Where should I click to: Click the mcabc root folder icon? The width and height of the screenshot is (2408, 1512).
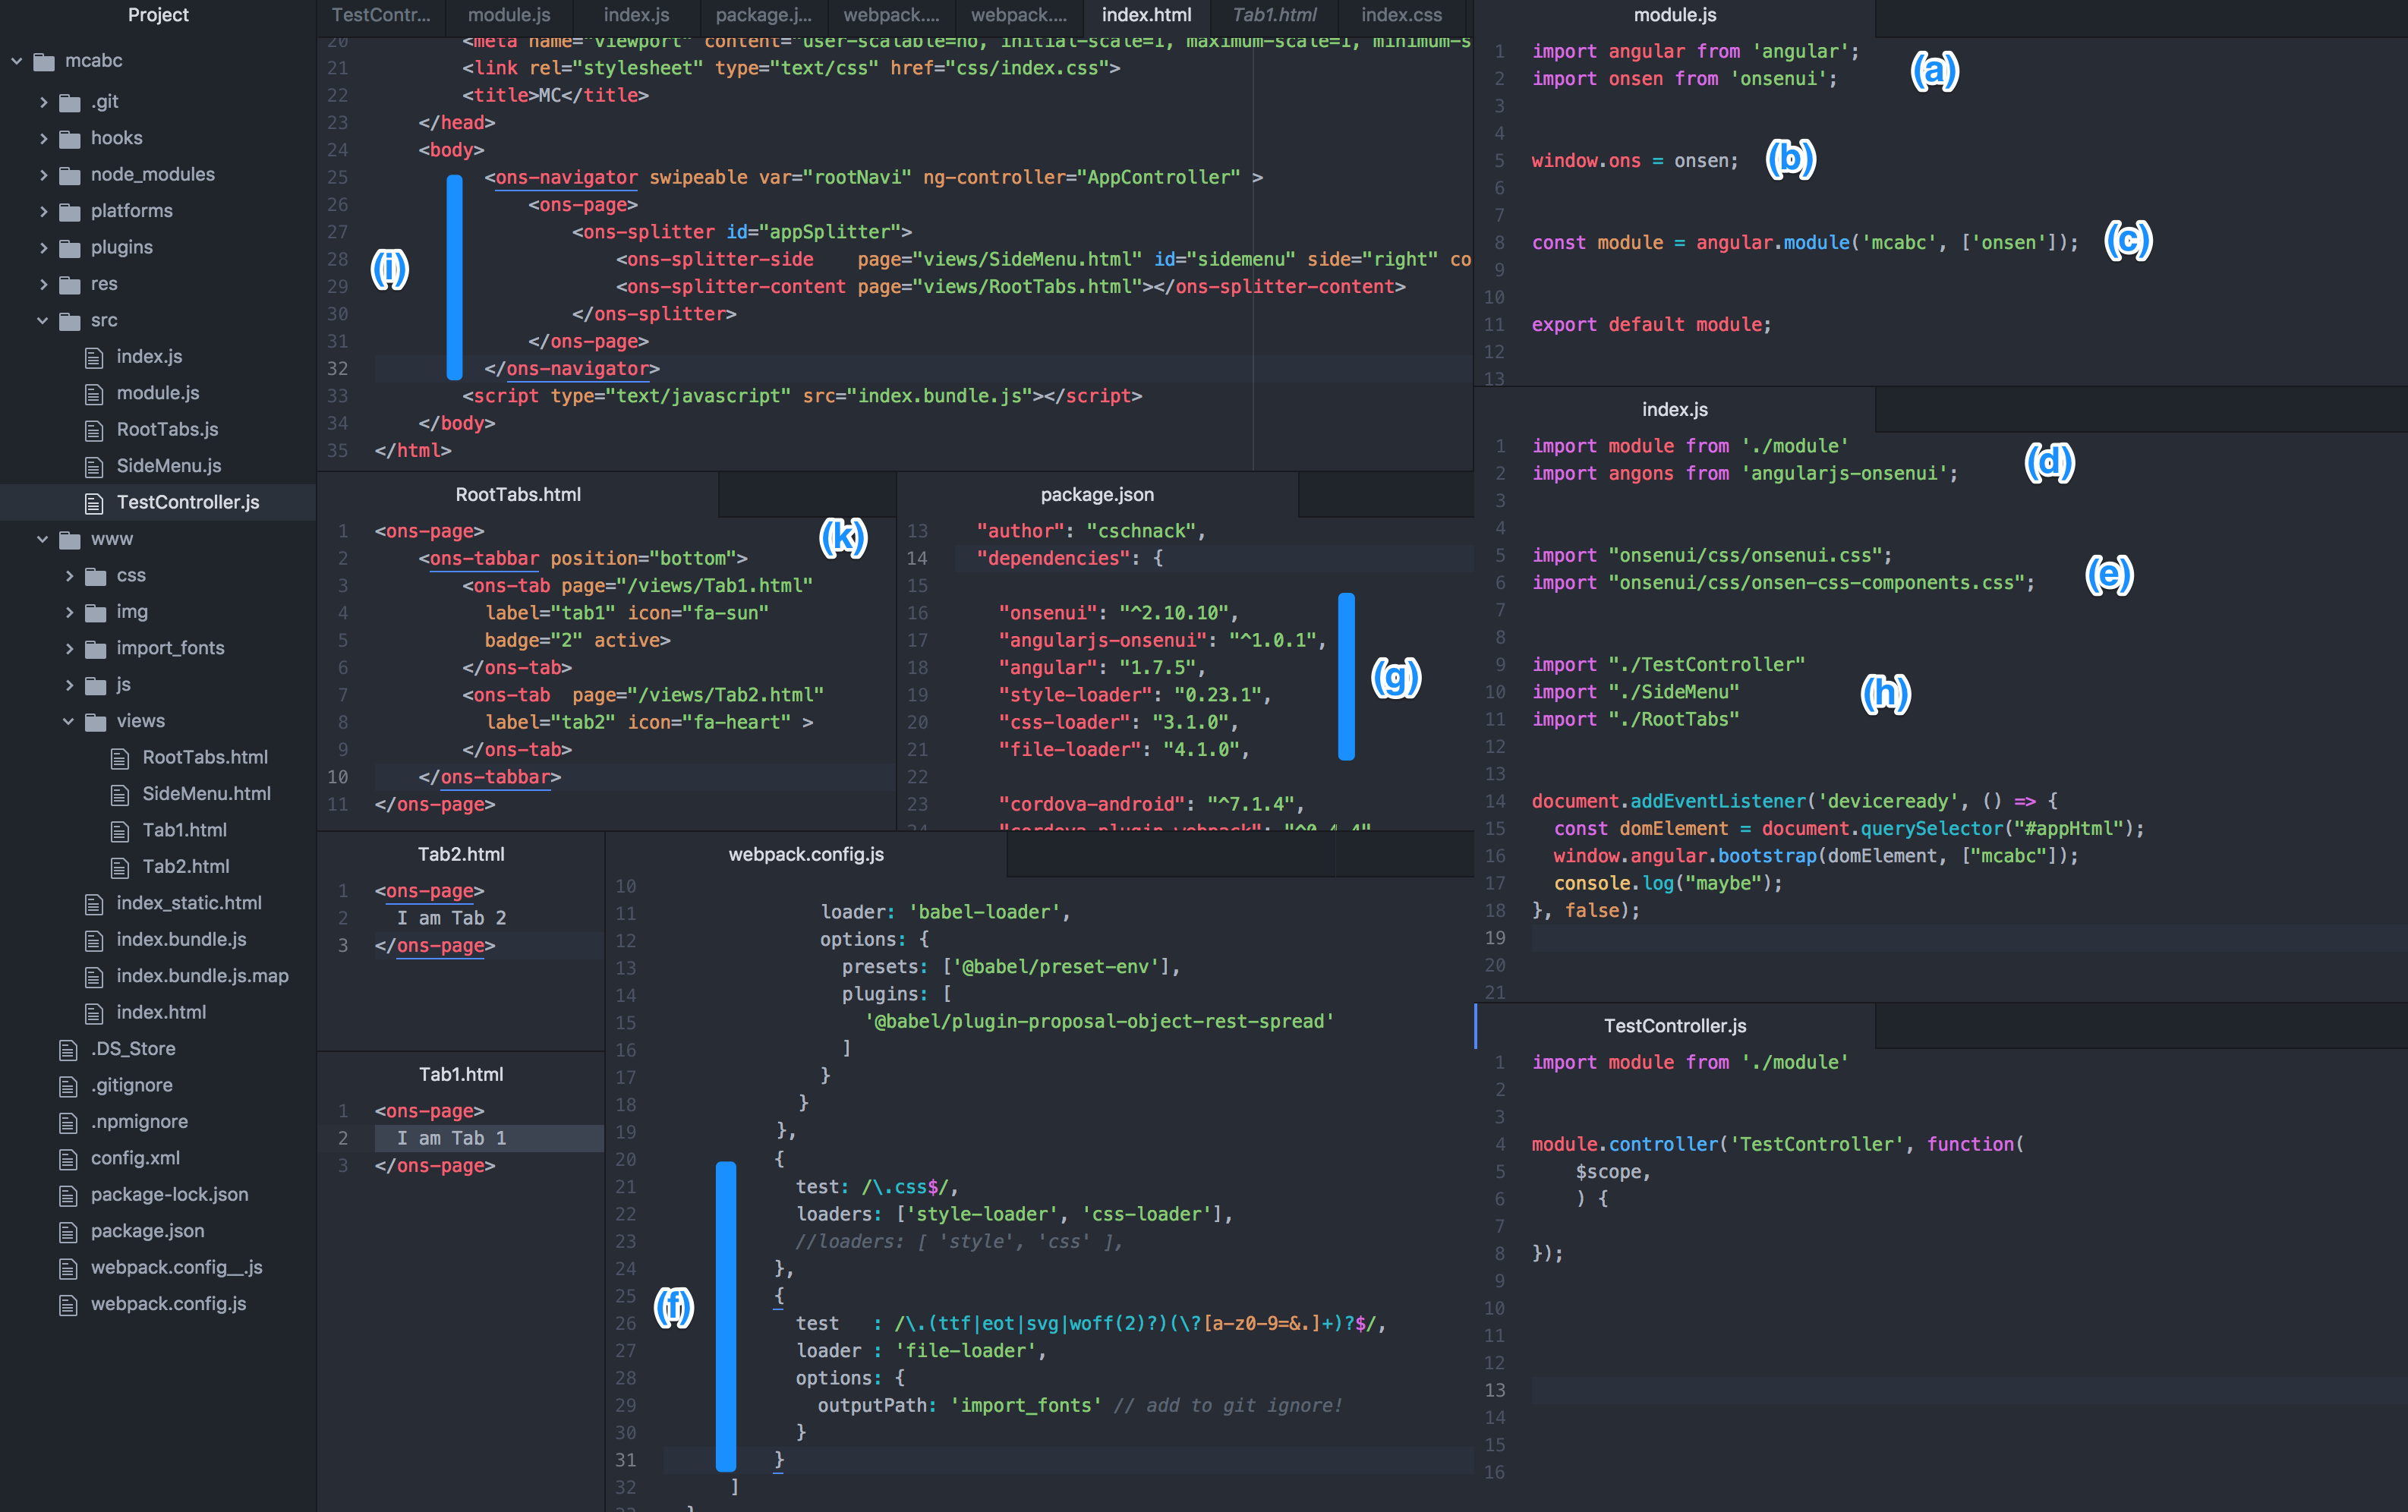(x=43, y=62)
